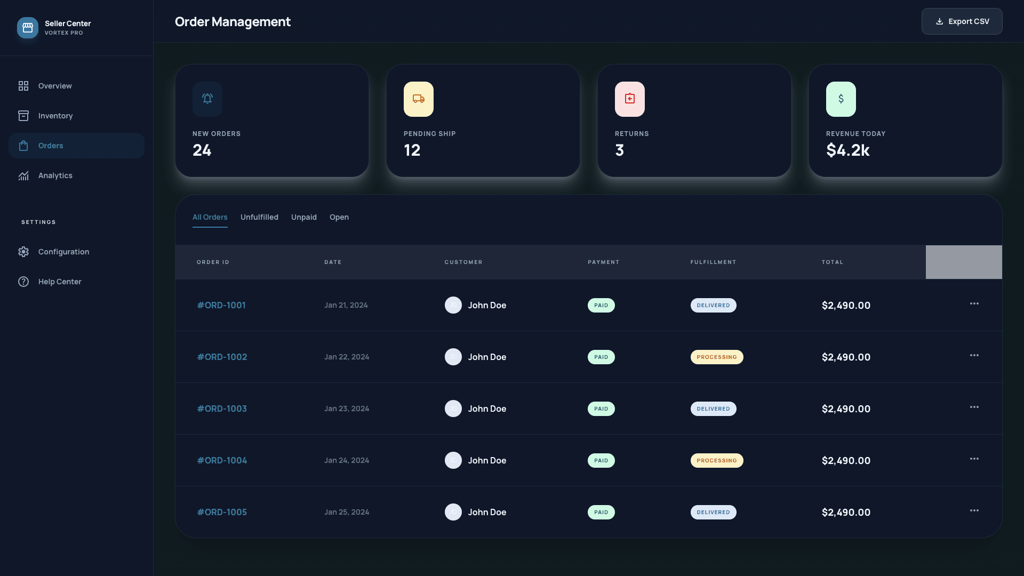Click the Processing status badge on ORD-1004
The height and width of the screenshot is (576, 1024).
pyautogui.click(x=717, y=460)
